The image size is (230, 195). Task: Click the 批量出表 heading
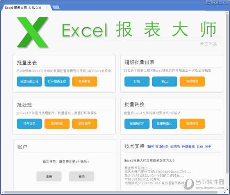coord(27,63)
